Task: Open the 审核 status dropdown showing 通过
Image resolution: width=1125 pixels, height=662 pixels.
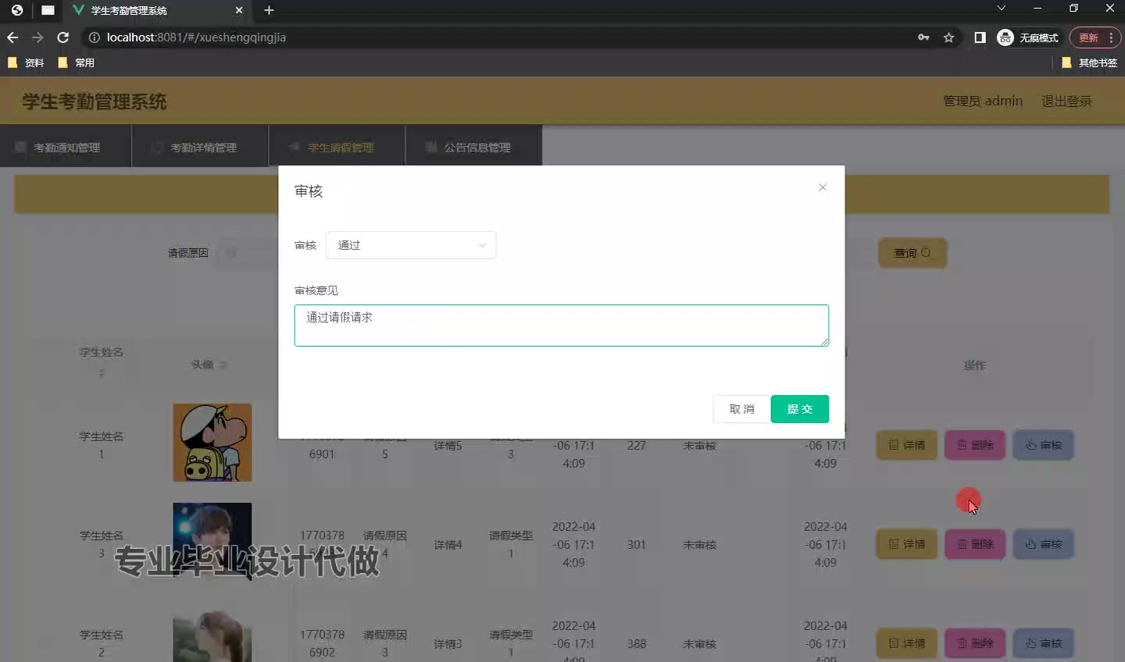Action: point(411,245)
